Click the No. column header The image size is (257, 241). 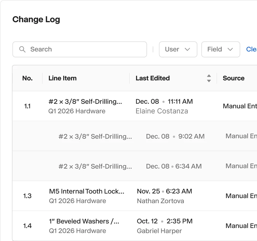tap(27, 78)
